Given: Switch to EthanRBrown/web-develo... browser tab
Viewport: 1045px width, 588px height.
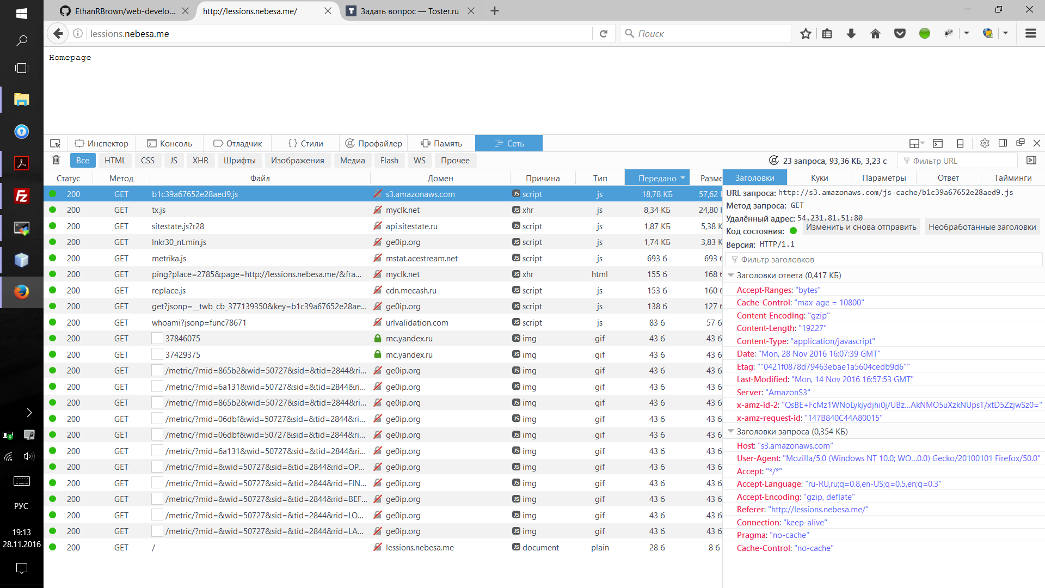Looking at the screenshot, I should coord(125,11).
